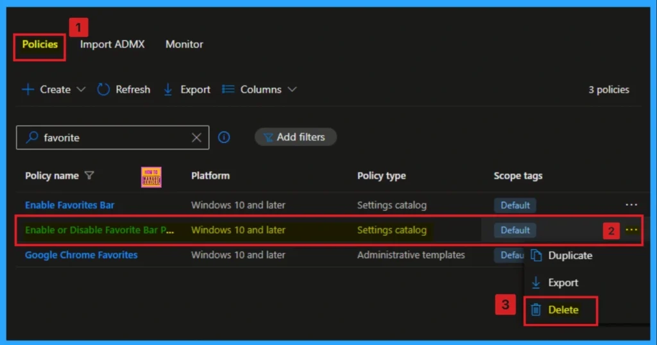Clear the search box with X
The width and height of the screenshot is (657, 345).
[x=196, y=137]
